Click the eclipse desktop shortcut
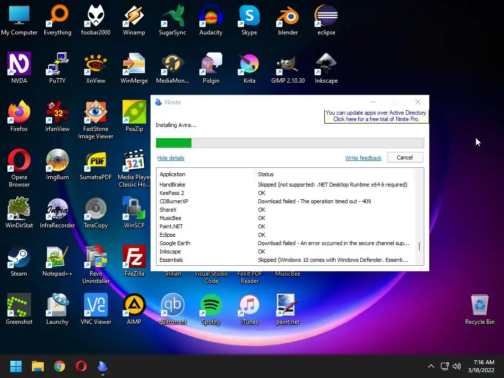 coord(326,19)
